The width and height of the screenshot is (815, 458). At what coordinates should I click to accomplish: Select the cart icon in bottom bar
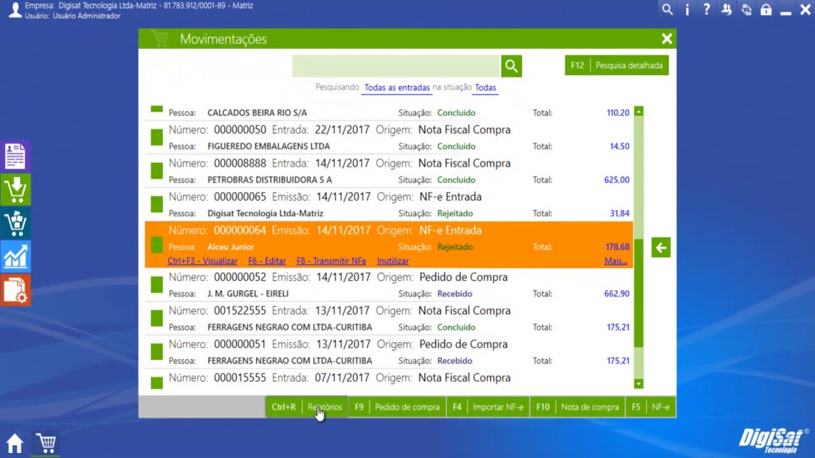tap(46, 443)
